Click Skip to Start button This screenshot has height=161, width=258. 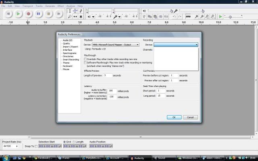[x=8, y=14]
